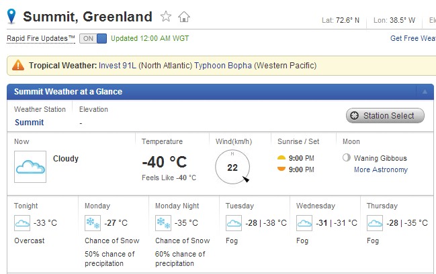
Task: Click Rapid Fire Updates label link
Action: point(41,38)
